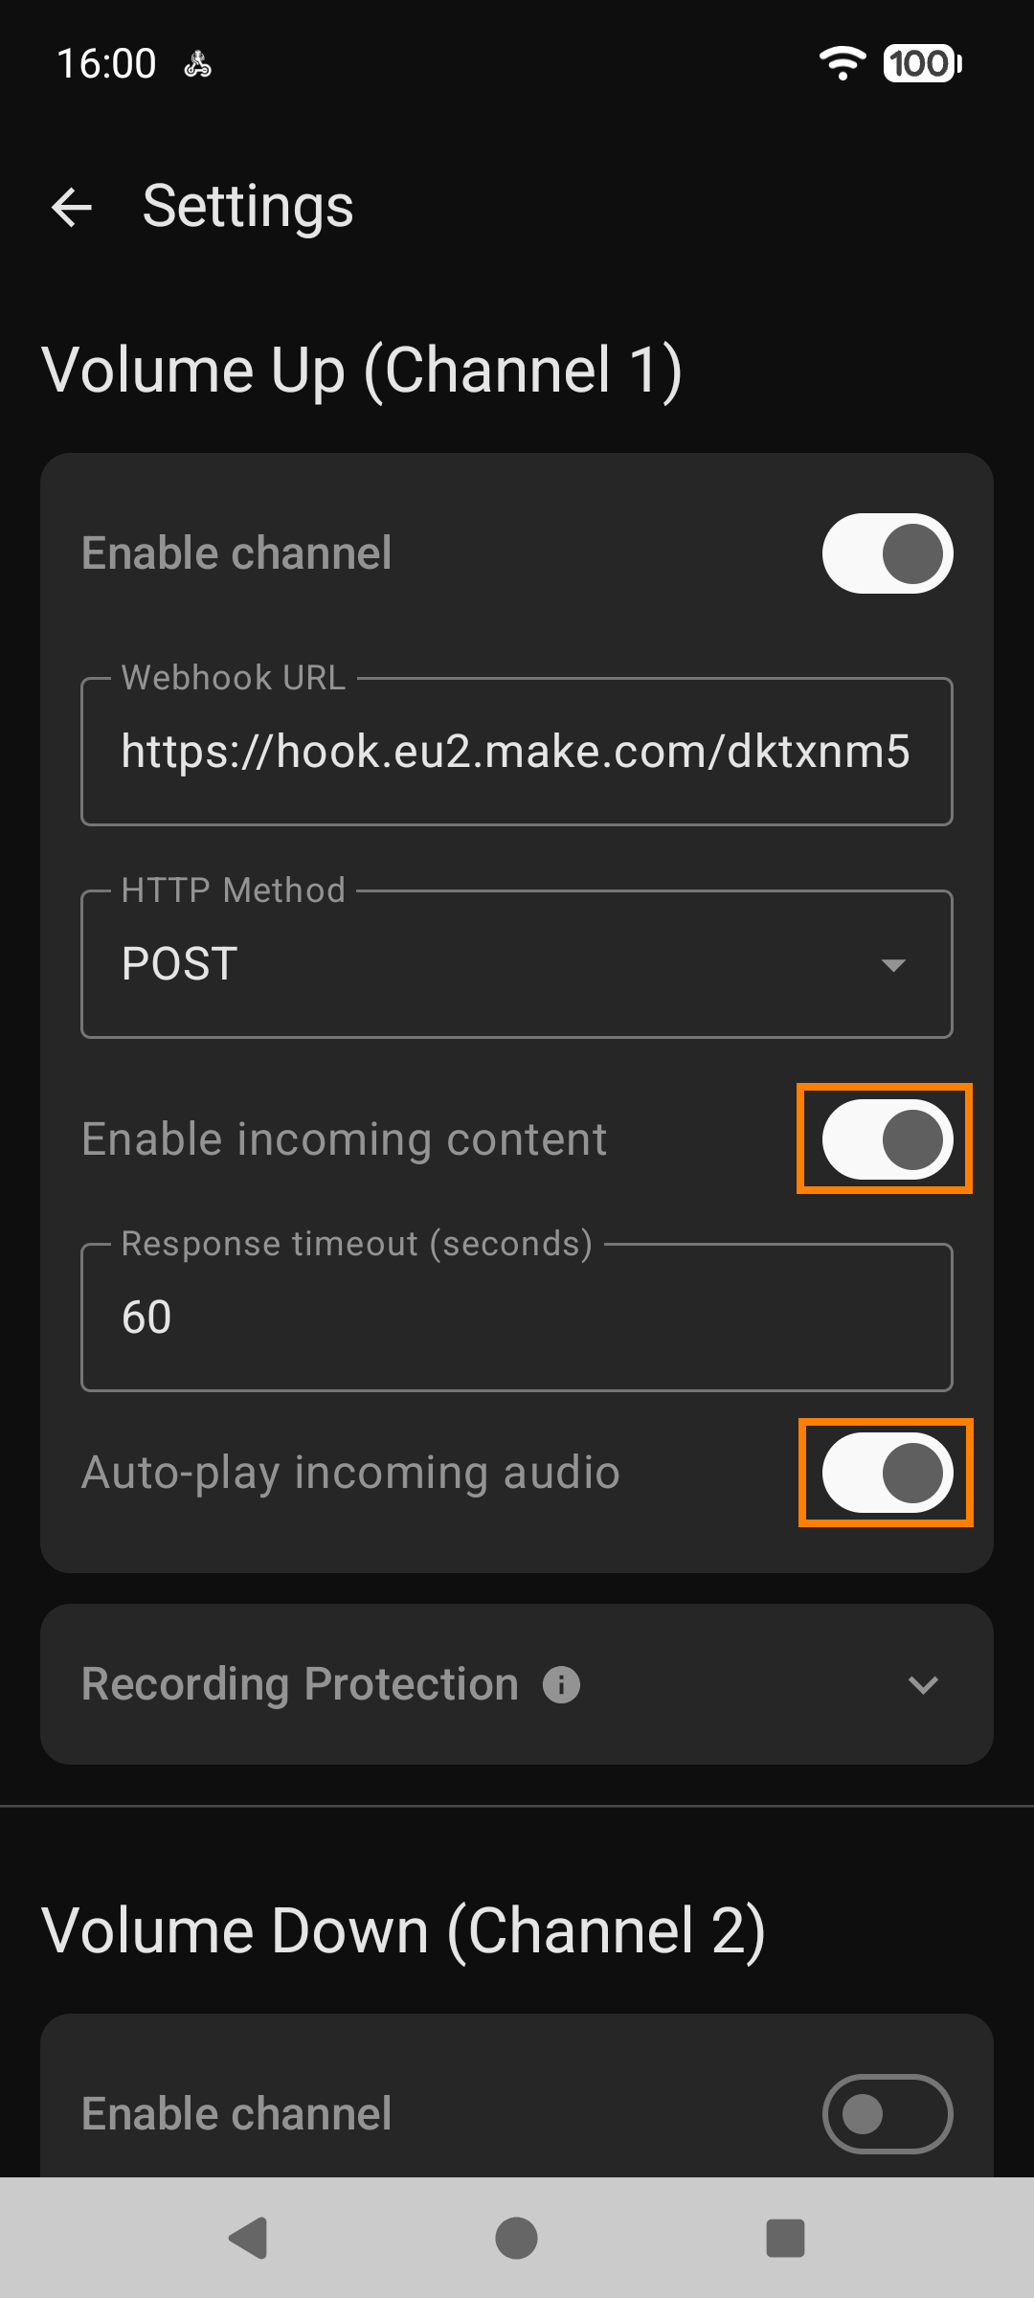
Task: Edit the Response timeout seconds field
Action: click(x=517, y=1318)
